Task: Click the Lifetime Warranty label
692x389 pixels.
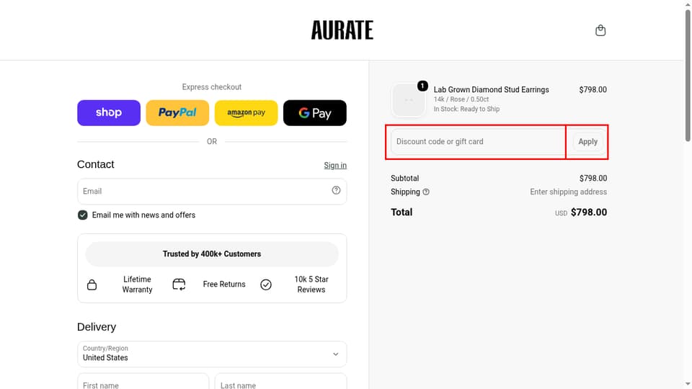Action: 137,285
